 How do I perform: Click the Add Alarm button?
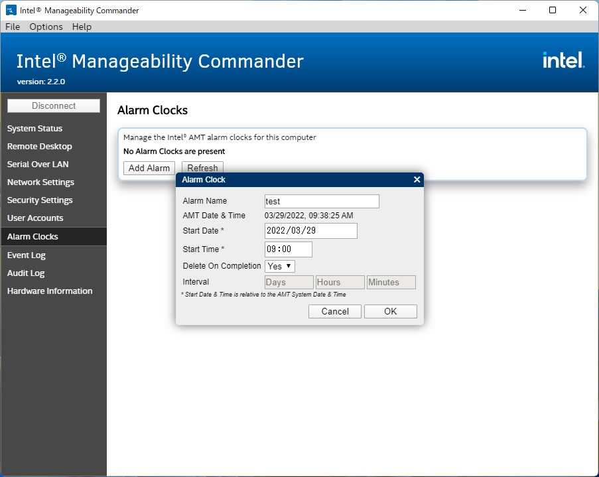149,168
